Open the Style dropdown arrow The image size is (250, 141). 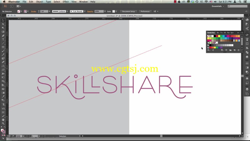116,12
